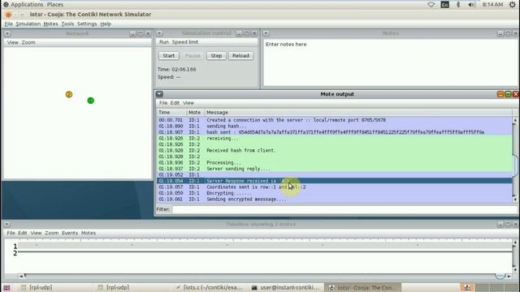Open the Notes panel dropdown icon
Screen dimensions: 520x292
click(x=266, y=33)
